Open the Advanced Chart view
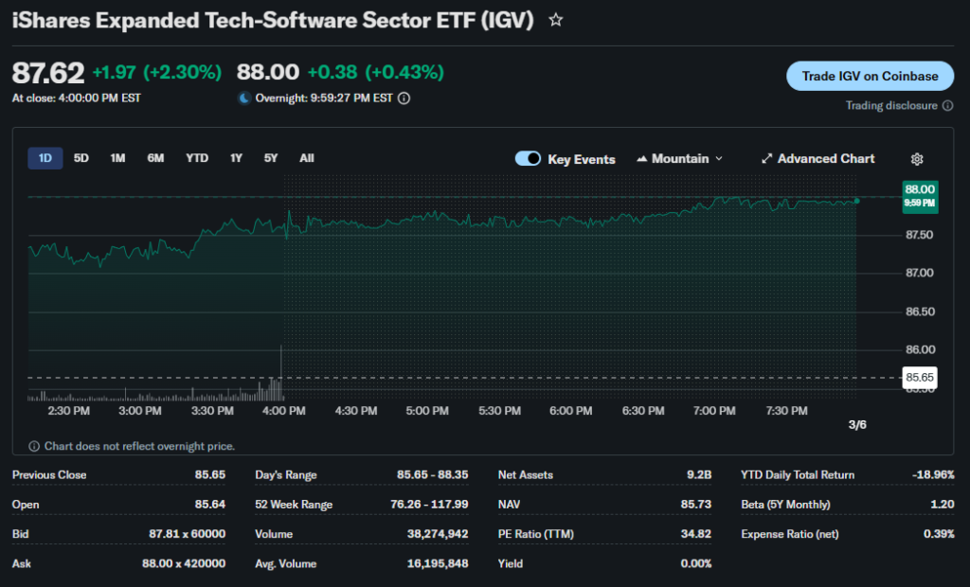The image size is (970, 587). (x=817, y=159)
